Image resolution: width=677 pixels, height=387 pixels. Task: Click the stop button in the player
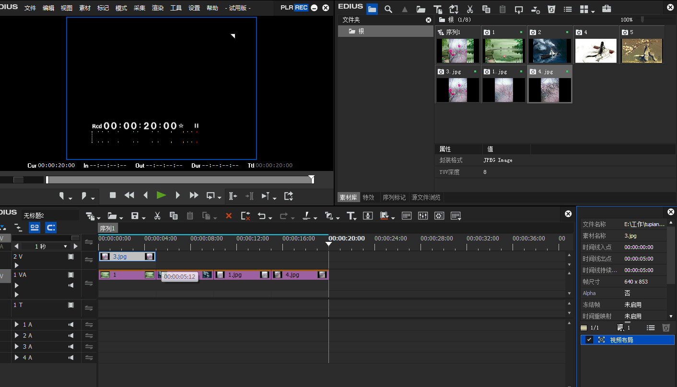(x=113, y=195)
